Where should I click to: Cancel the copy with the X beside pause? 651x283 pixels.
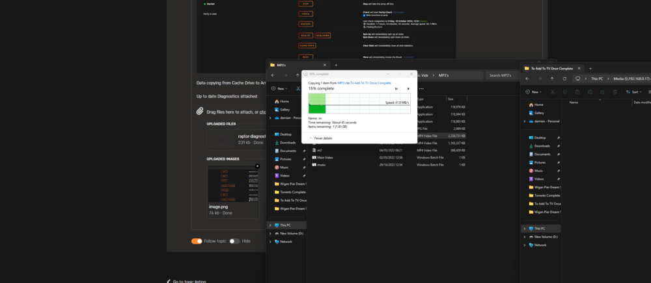[x=408, y=88]
